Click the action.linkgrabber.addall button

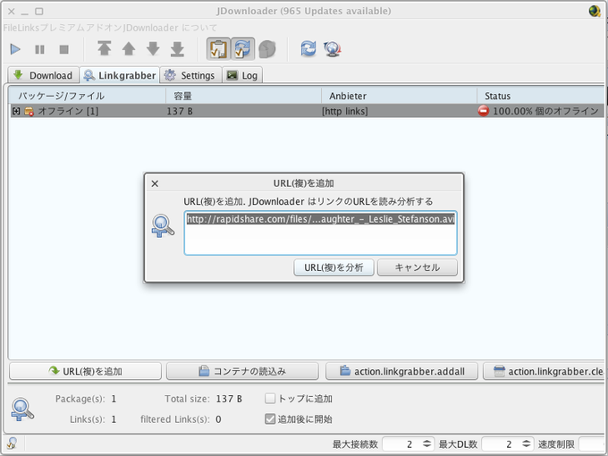(x=401, y=371)
